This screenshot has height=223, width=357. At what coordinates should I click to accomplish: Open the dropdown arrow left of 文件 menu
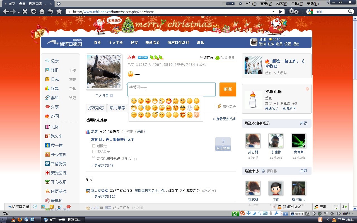[240, 4]
